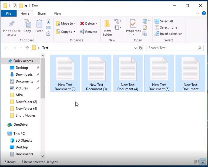
Task: Click the Properties checkmark icon
Action: tap(133, 24)
